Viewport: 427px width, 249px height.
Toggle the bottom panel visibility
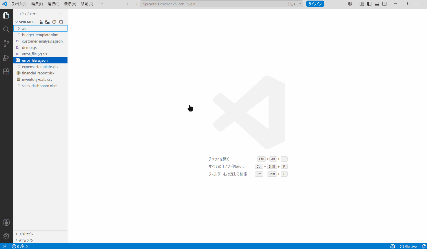tap(377, 4)
